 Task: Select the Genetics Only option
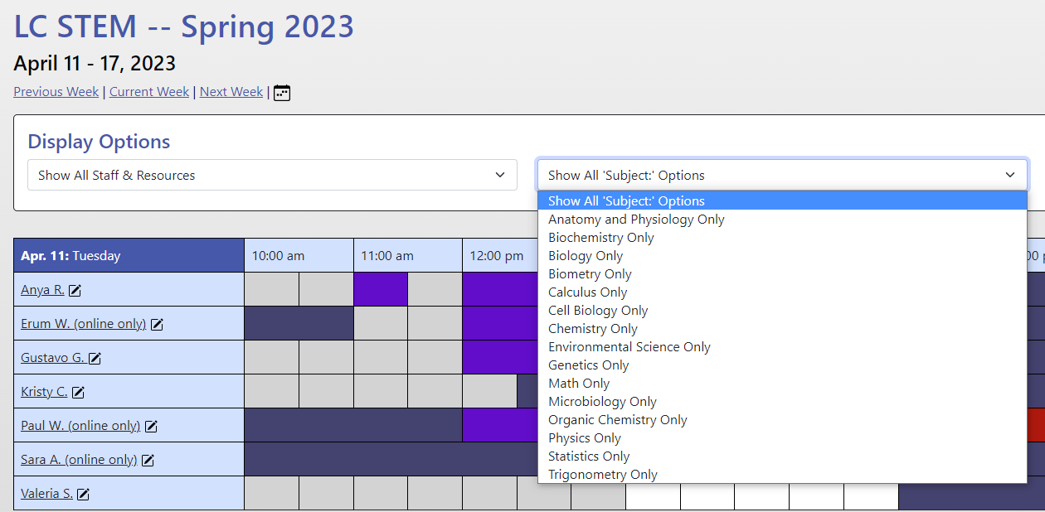point(588,365)
